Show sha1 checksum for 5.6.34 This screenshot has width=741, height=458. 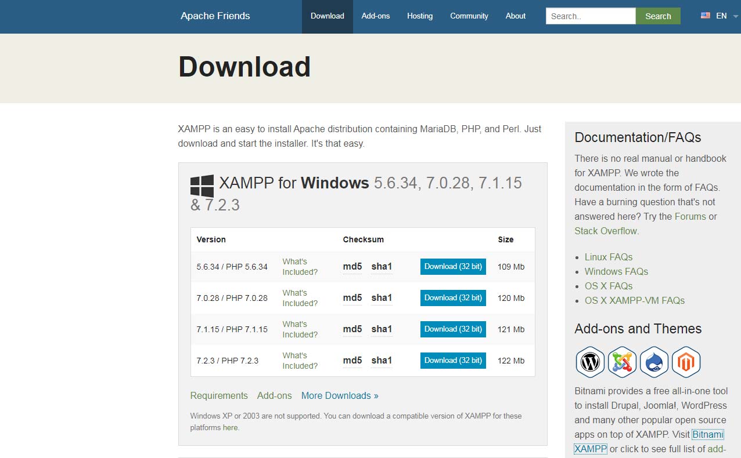pos(382,267)
